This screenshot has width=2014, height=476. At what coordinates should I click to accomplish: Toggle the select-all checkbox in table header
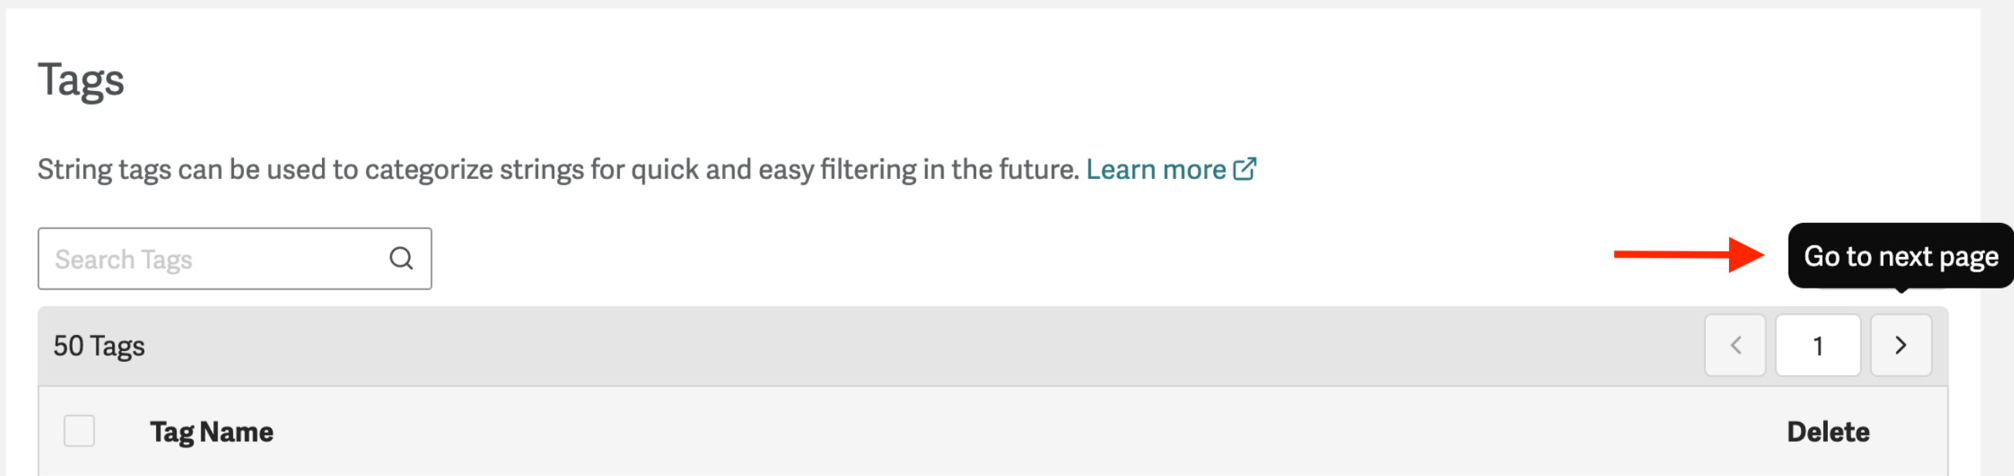[80, 430]
